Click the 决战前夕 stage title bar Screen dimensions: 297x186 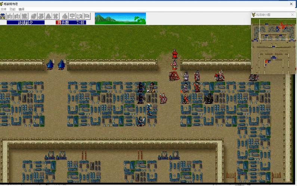click(x=25, y=23)
